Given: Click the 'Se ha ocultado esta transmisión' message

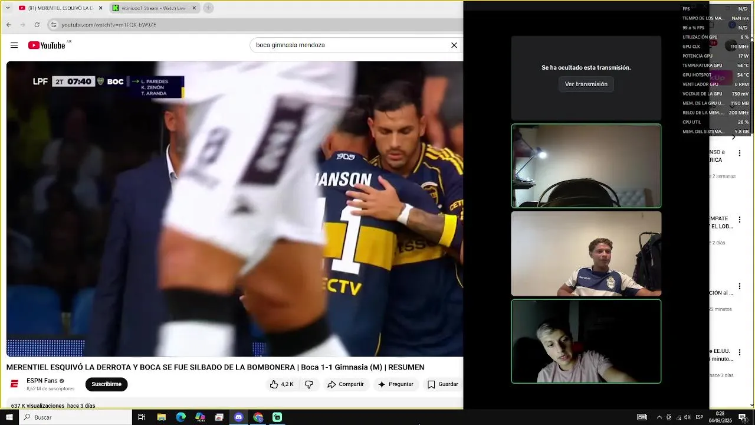Looking at the screenshot, I should pyautogui.click(x=586, y=68).
